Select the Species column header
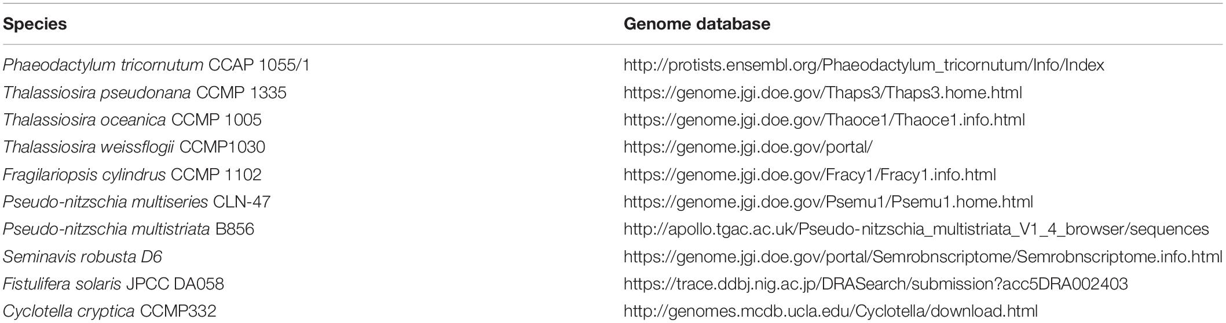 point(35,24)
